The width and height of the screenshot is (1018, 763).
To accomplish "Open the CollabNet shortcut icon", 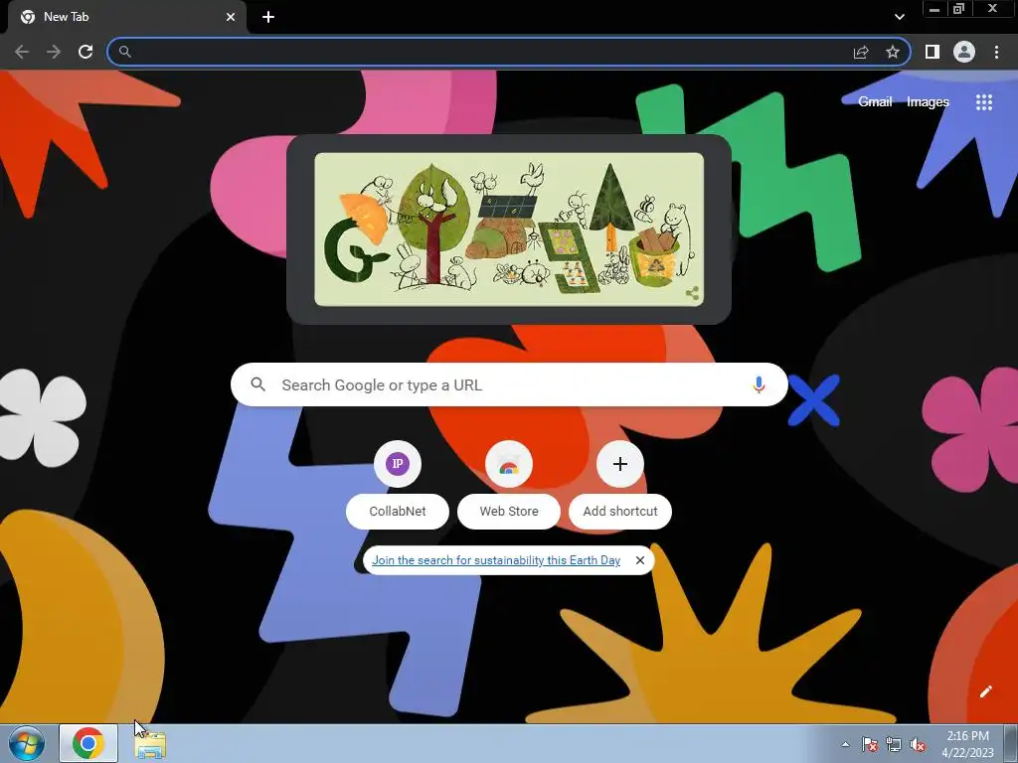I will pos(398,464).
